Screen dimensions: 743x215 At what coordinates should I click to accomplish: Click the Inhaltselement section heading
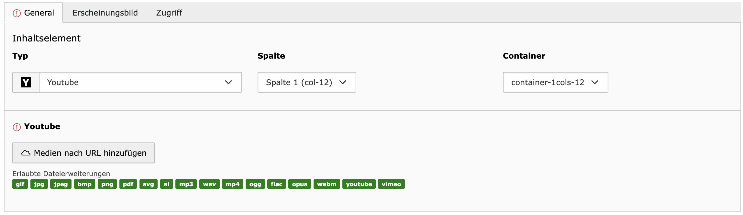pos(46,38)
